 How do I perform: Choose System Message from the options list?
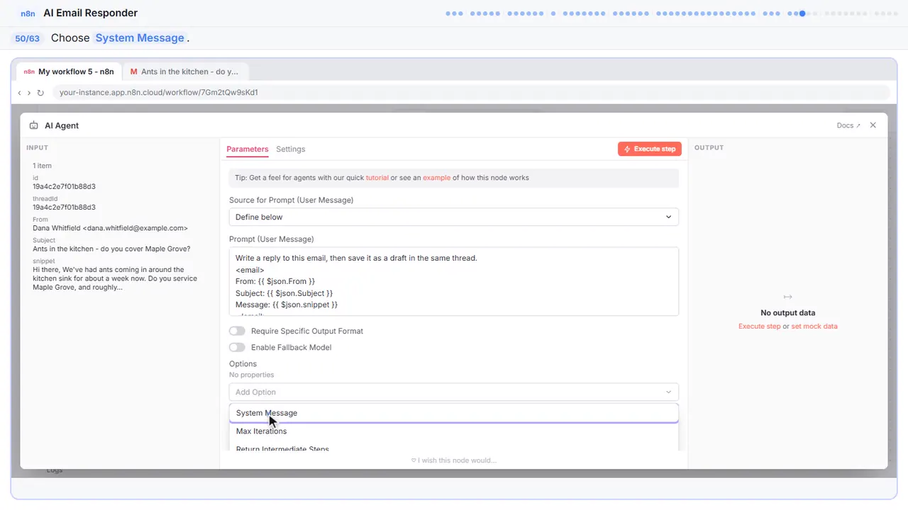tap(454, 413)
